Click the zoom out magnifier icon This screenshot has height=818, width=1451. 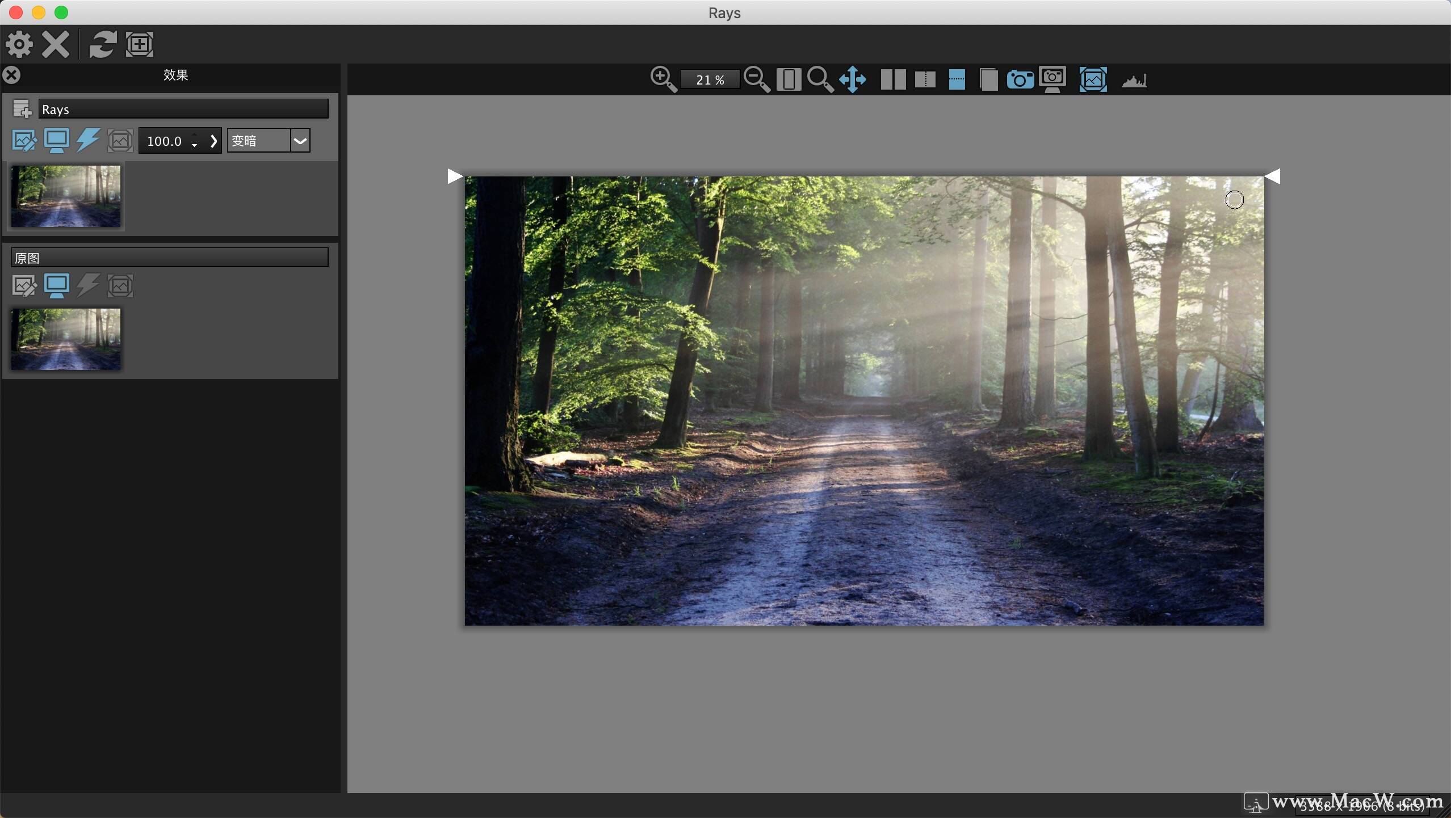[x=756, y=79]
